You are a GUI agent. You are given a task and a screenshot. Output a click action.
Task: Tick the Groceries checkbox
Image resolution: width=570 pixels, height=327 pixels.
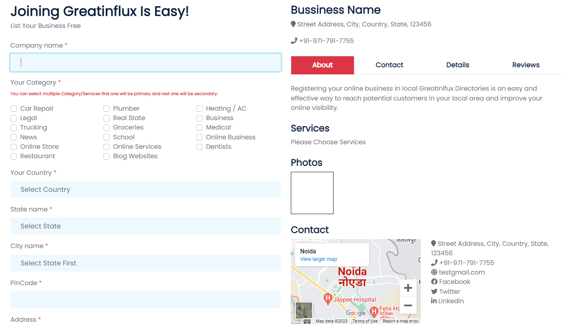[107, 128]
